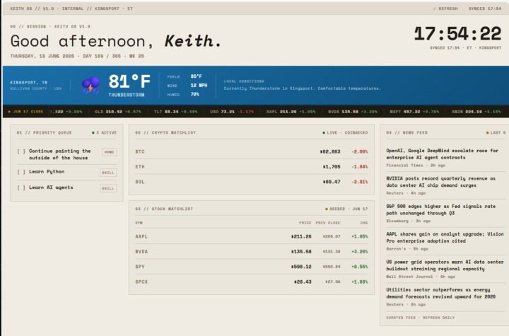Click NVDA 135.58 in ticker strip
Image resolution: width=509 pixels, height=336 pixels.
343,112
